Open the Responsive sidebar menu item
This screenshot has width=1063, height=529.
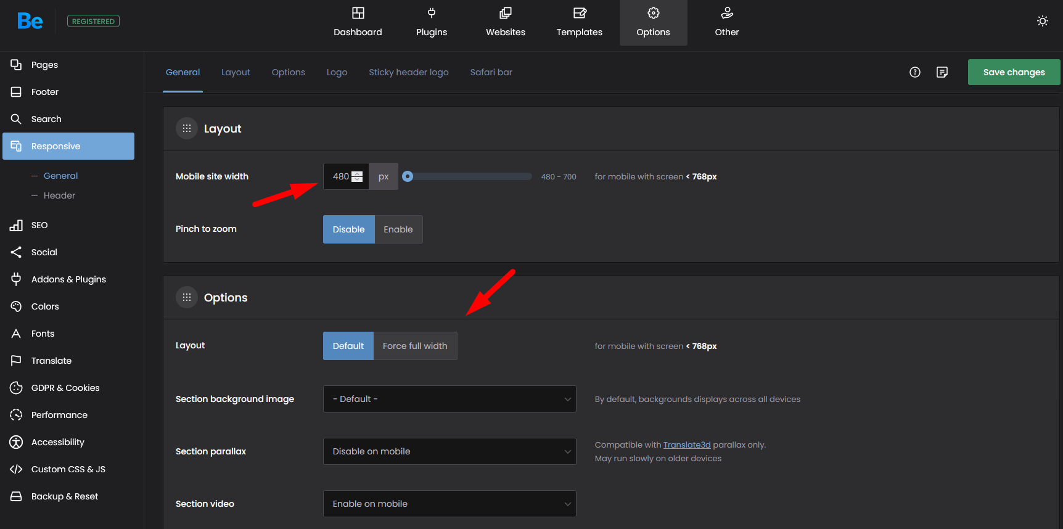(68, 146)
